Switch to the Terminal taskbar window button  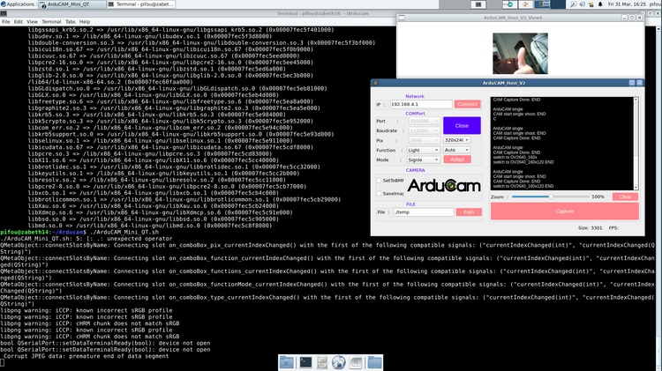[x=140, y=4]
